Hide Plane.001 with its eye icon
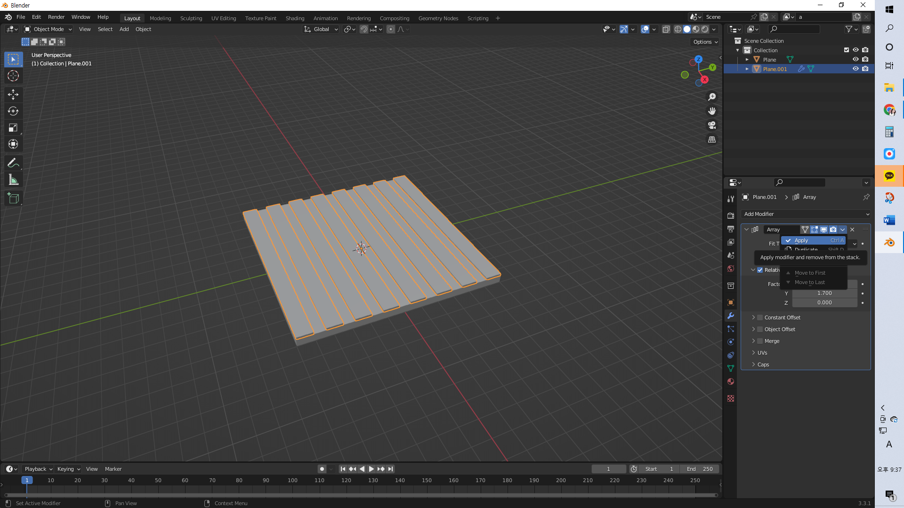Image resolution: width=904 pixels, height=508 pixels. (x=856, y=69)
